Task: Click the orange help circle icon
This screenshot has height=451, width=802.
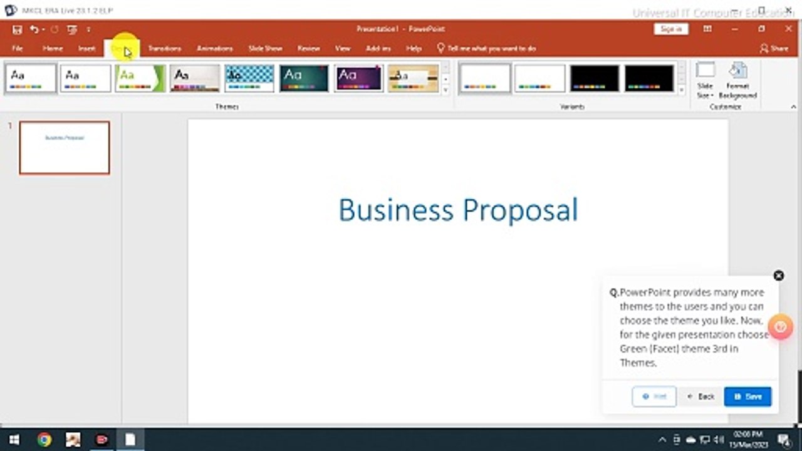Action: (781, 326)
